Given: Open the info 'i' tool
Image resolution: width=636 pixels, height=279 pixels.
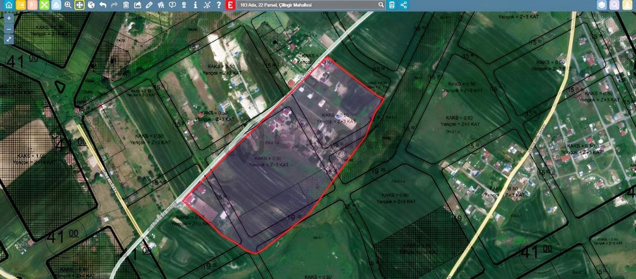Looking at the screenshot, I should (195, 5).
